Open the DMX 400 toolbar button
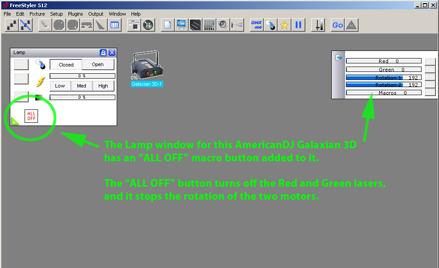Viewport: 439px width, 268px height. pos(257,25)
